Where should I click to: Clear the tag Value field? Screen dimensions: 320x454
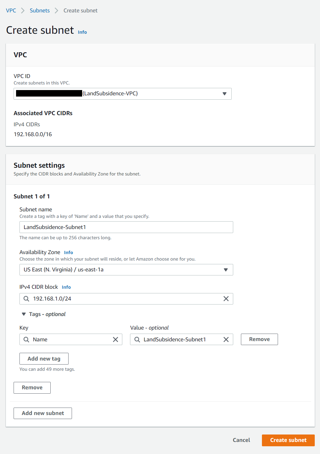[x=226, y=339]
